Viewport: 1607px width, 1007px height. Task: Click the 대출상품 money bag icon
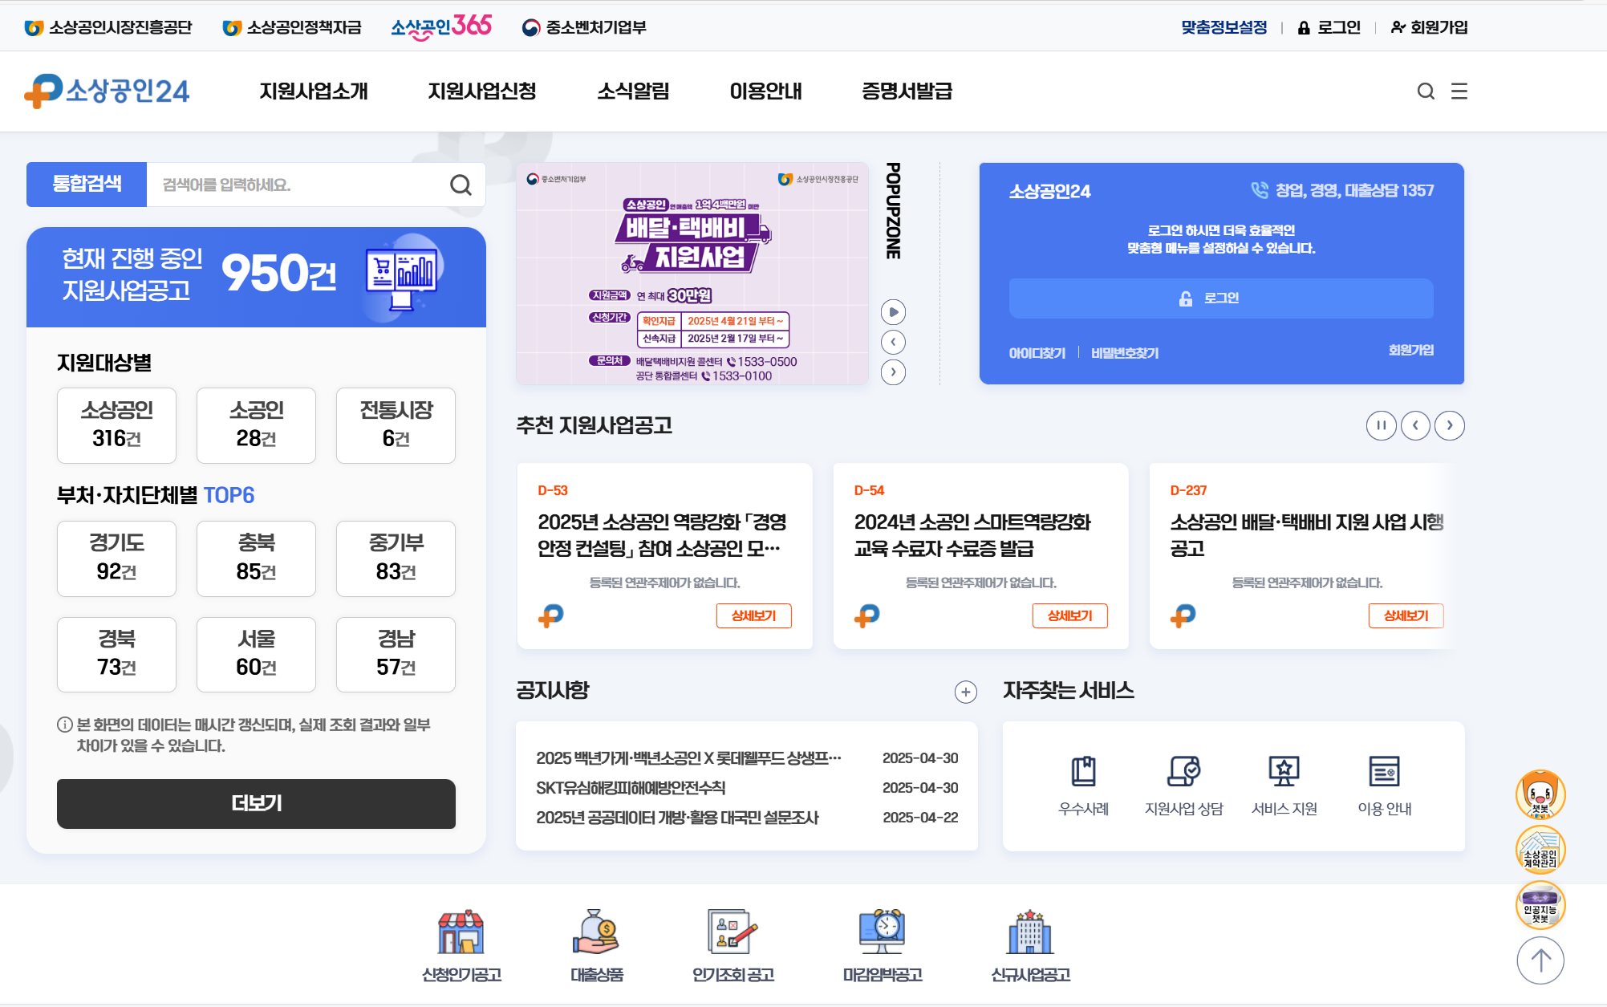596,932
